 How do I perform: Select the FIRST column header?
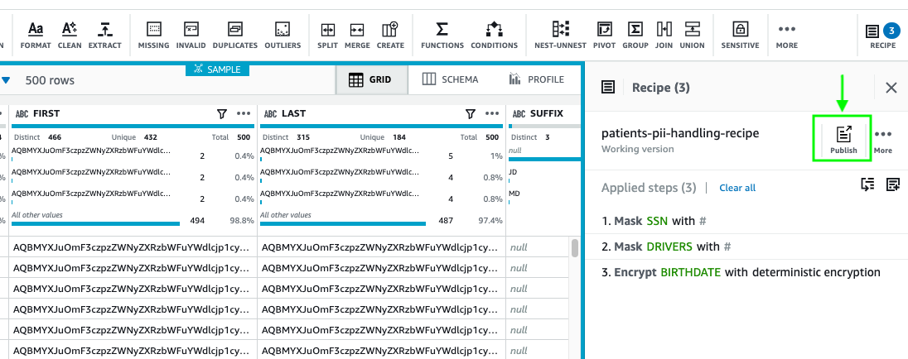[x=46, y=114]
